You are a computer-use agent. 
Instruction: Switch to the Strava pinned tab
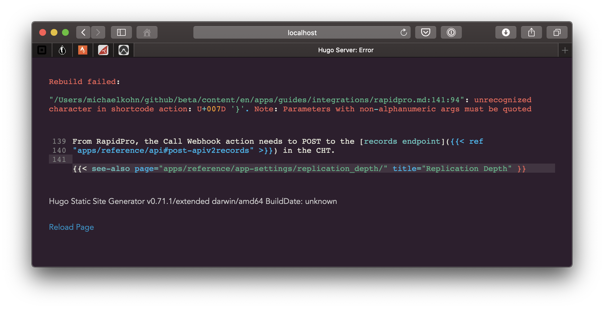pos(83,50)
